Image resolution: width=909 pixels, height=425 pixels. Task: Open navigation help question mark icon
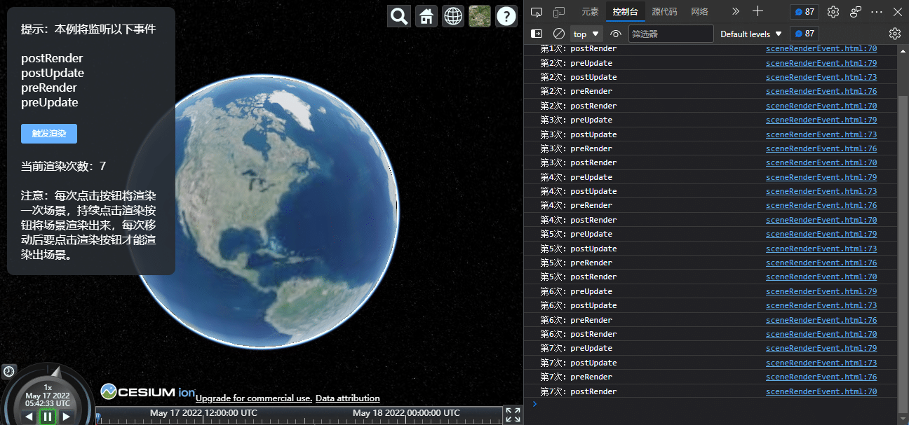(506, 16)
